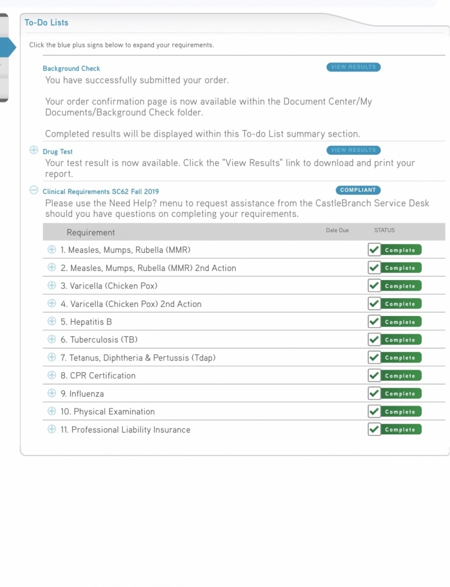This screenshot has width=450, height=587.
Task: Open plus icon for CPR Certification
Action: 52,375
